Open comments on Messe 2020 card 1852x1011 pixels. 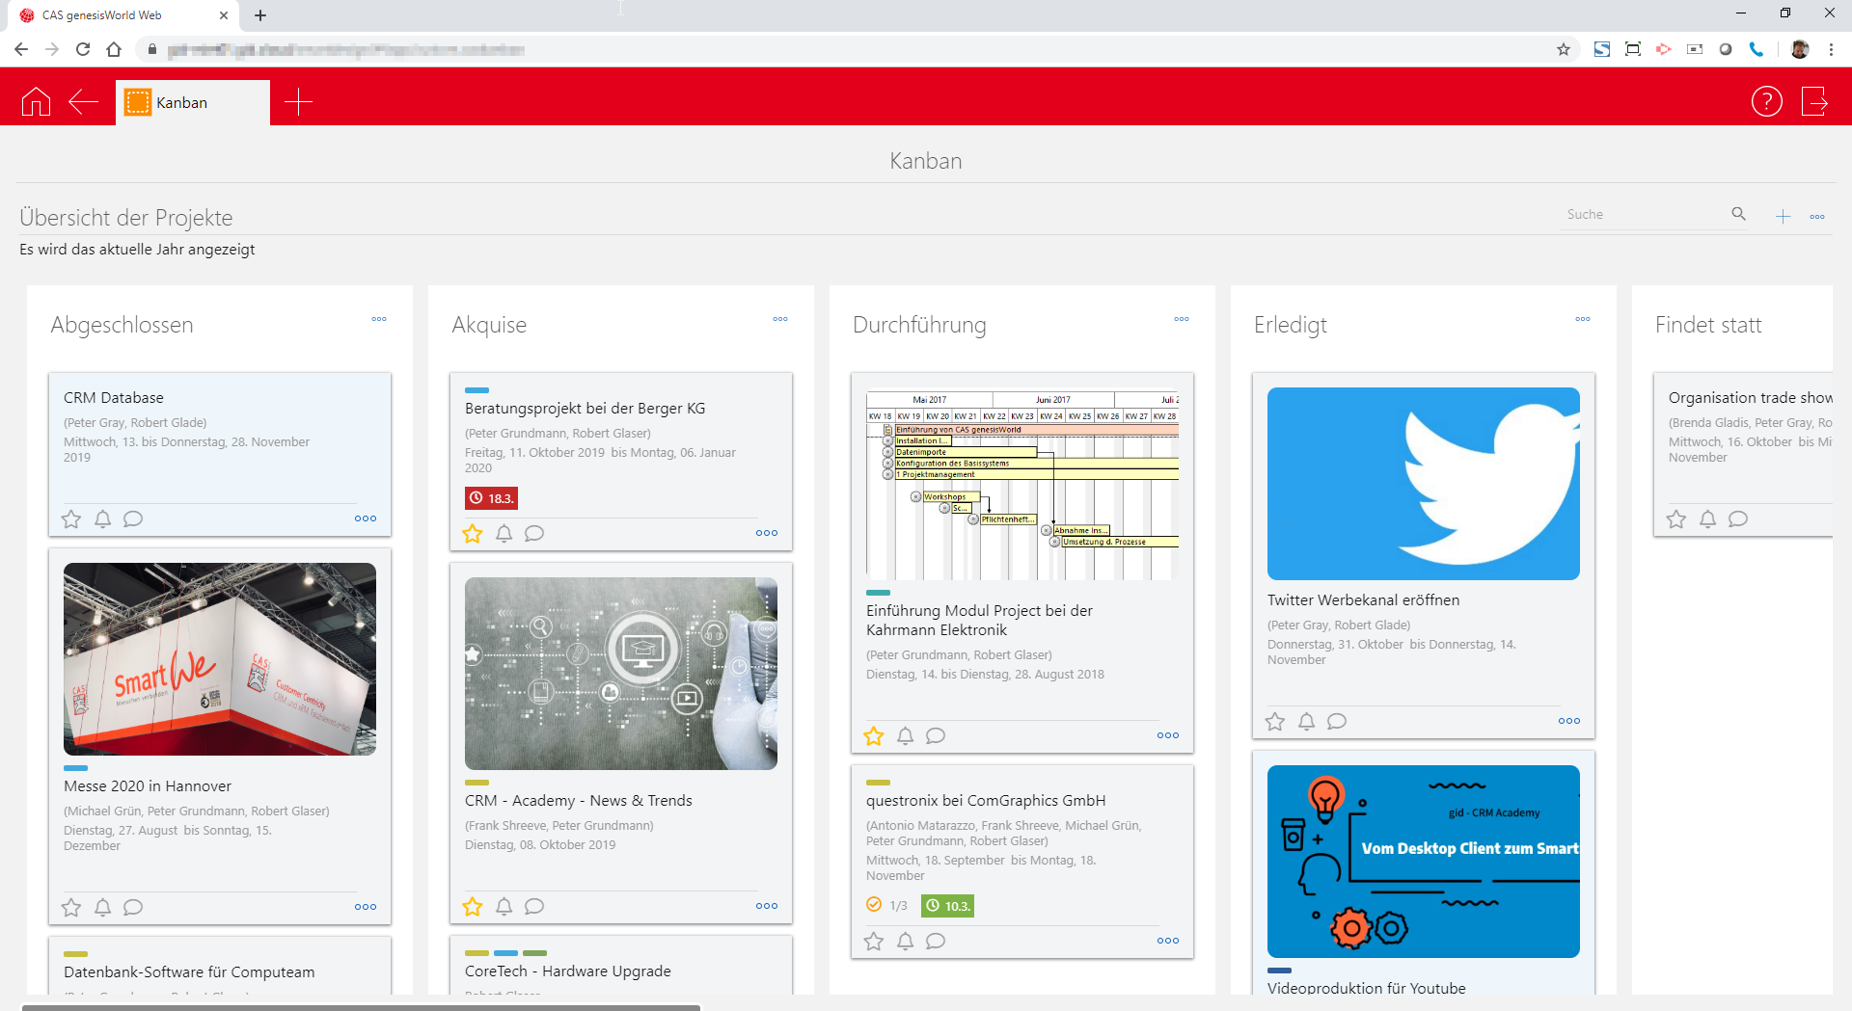[133, 908]
